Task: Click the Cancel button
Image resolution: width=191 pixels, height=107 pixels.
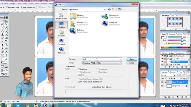Action: [x=132, y=63]
